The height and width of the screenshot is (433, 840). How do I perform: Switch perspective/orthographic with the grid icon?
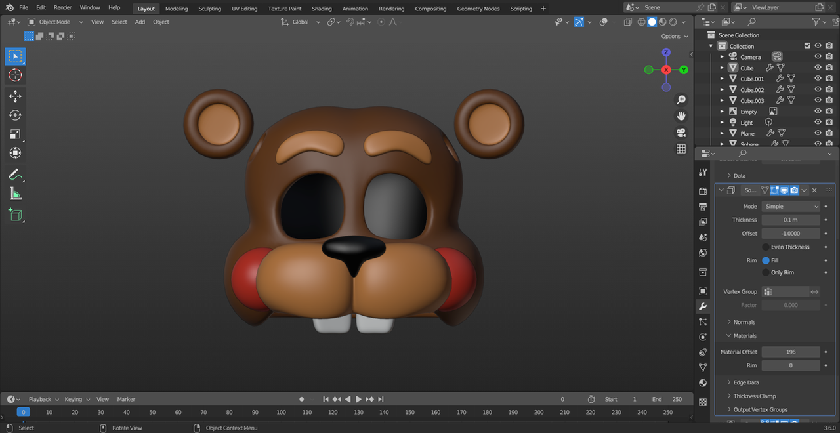pos(681,149)
